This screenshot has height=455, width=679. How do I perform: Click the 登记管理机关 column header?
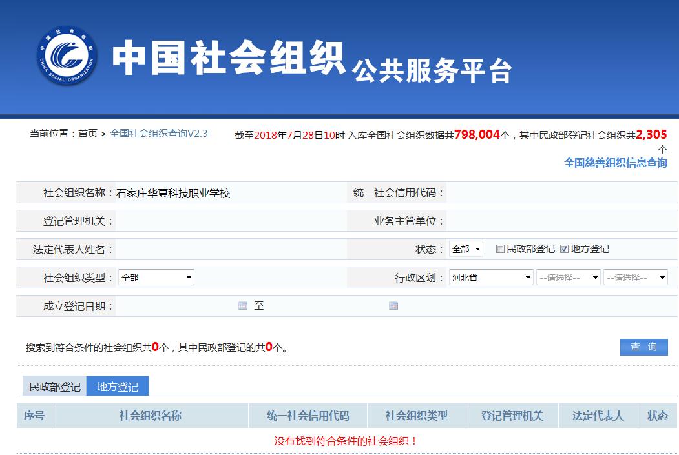512,416
